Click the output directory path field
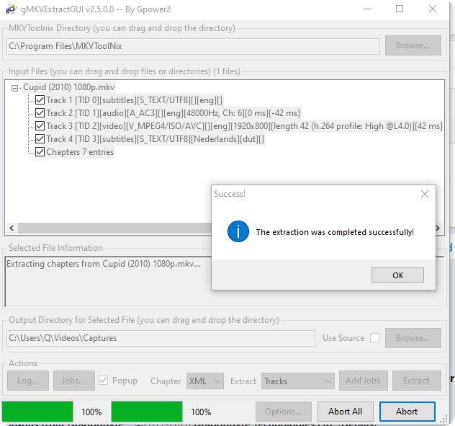Viewport: 455px width, 426px height. 161,338
